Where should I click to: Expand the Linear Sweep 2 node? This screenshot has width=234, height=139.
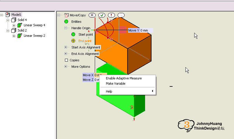[x=14, y=36]
